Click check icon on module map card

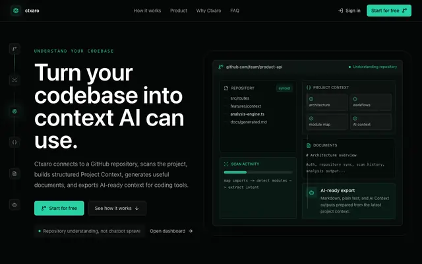coord(311,118)
